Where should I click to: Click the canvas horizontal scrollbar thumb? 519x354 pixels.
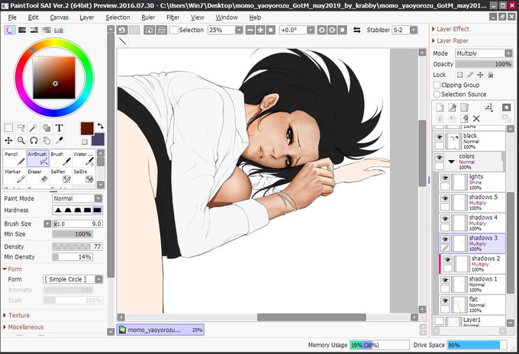pos(311,317)
